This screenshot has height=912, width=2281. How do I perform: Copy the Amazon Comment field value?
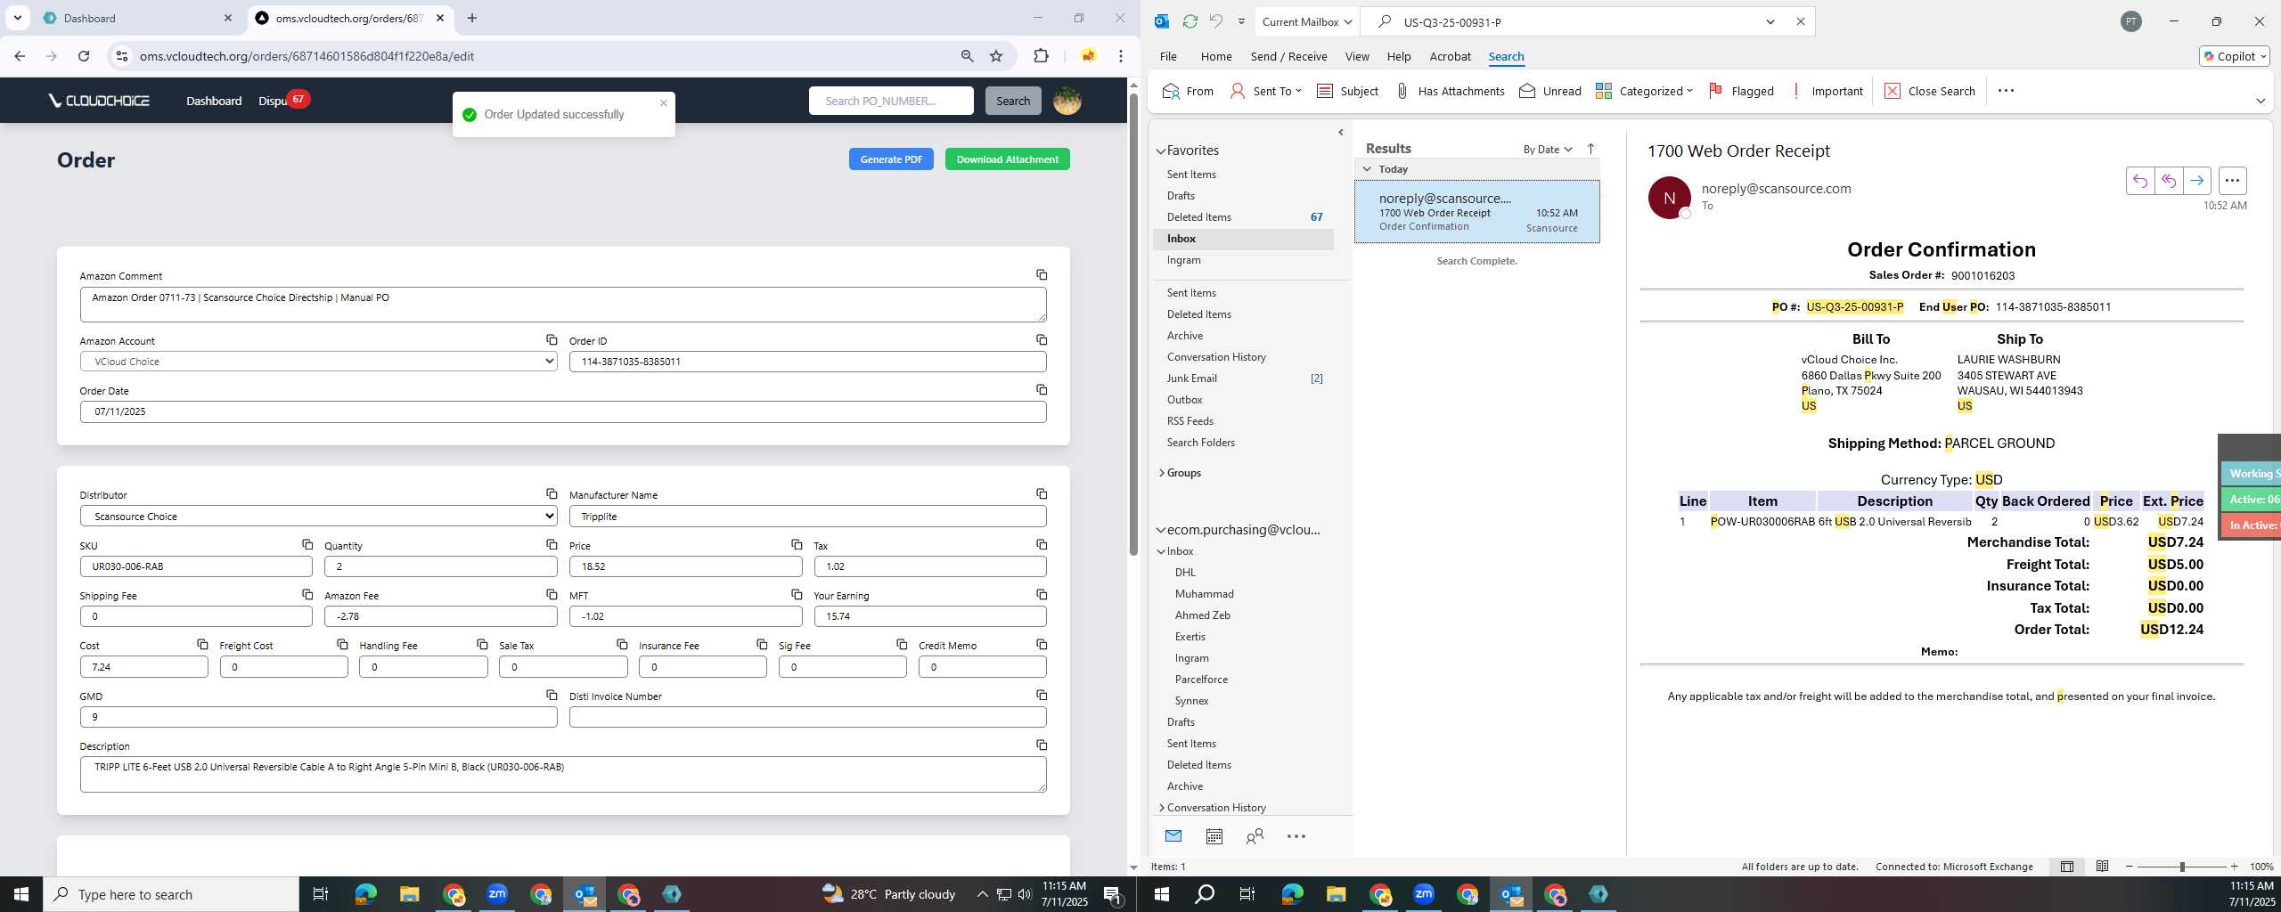coord(1042,275)
